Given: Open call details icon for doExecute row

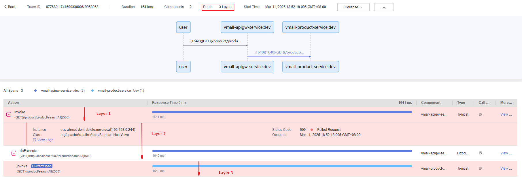Looking at the screenshot, I should click(481, 153).
